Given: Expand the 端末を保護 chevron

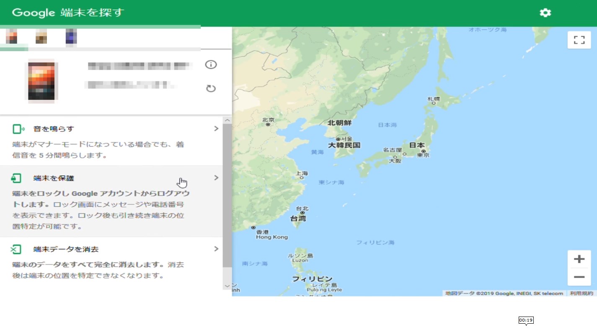Looking at the screenshot, I should click(216, 178).
